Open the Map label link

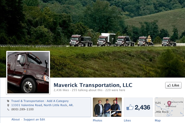pos(158,120)
